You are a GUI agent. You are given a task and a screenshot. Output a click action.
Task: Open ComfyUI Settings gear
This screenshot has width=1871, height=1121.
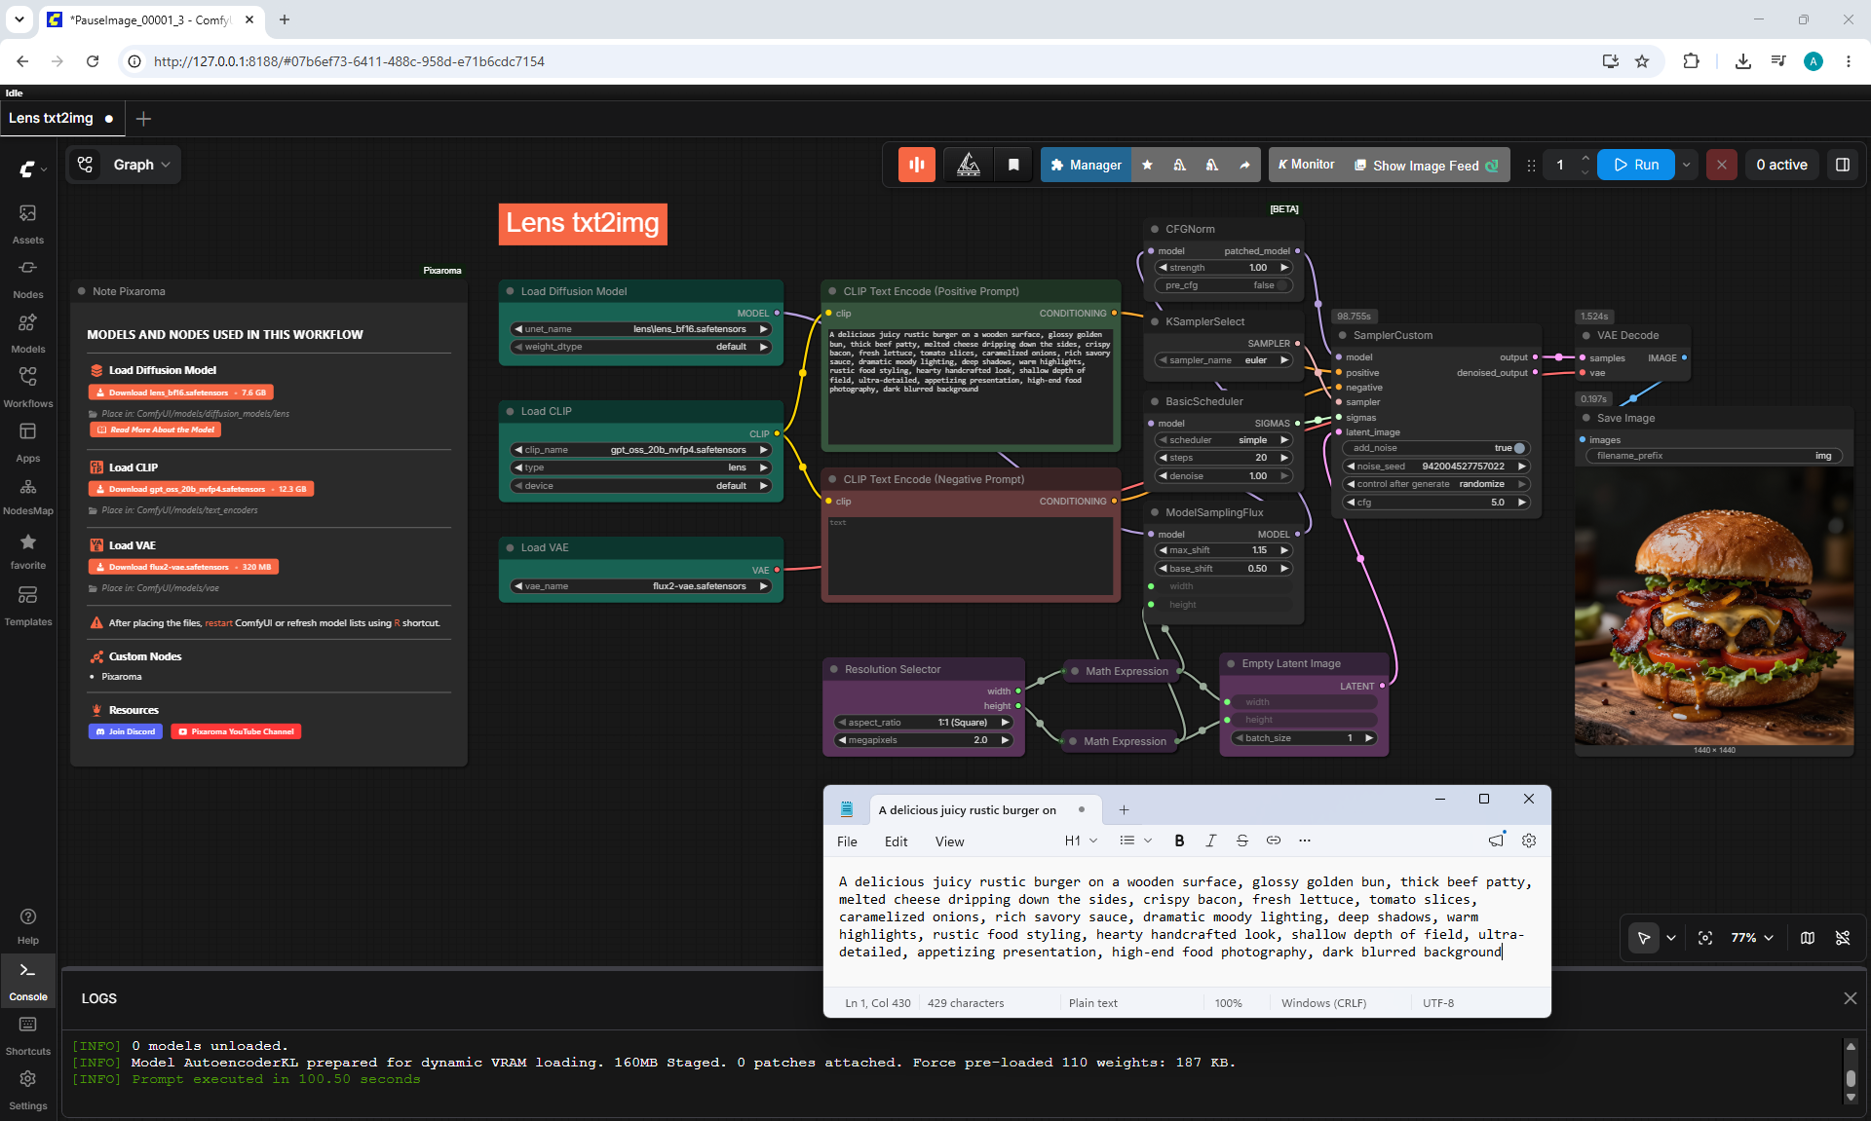click(27, 1090)
